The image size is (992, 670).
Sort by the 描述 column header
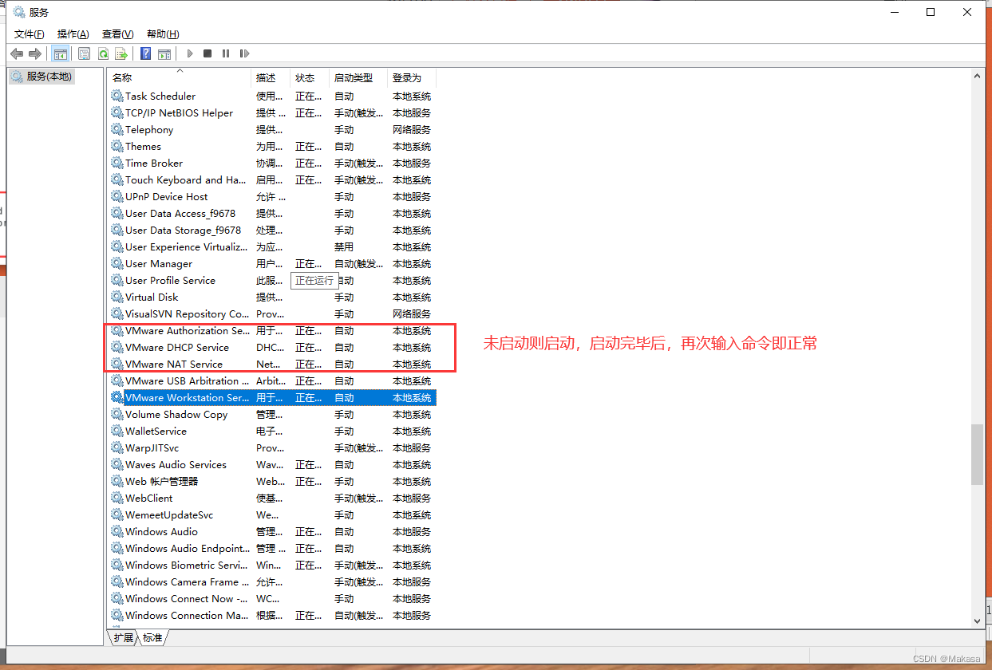coord(271,77)
